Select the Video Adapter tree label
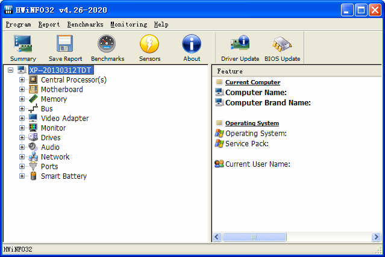Image resolution: width=385 pixels, height=257 pixels. pos(65,118)
